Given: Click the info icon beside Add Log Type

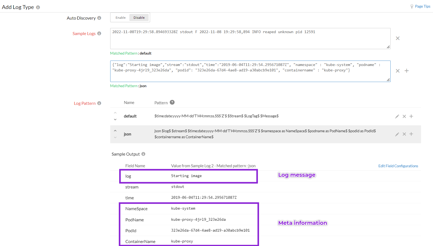Looking at the screenshot, I should 38,7.
